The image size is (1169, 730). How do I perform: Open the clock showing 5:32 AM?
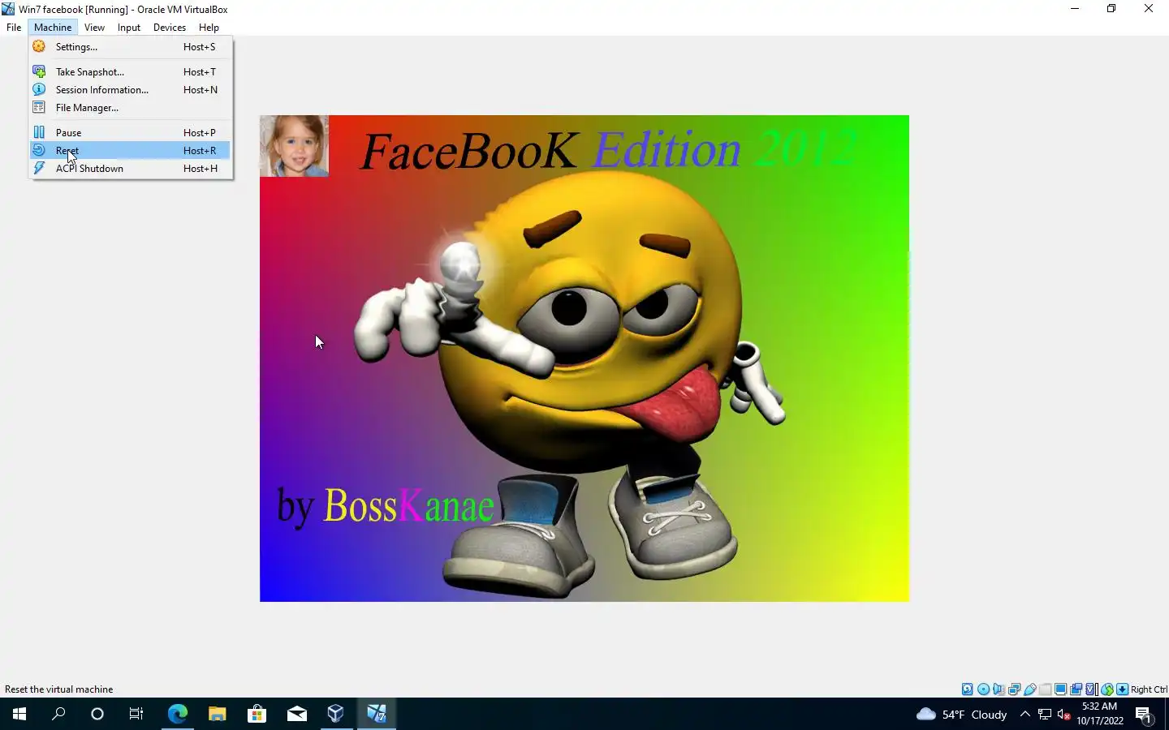[1100, 714]
